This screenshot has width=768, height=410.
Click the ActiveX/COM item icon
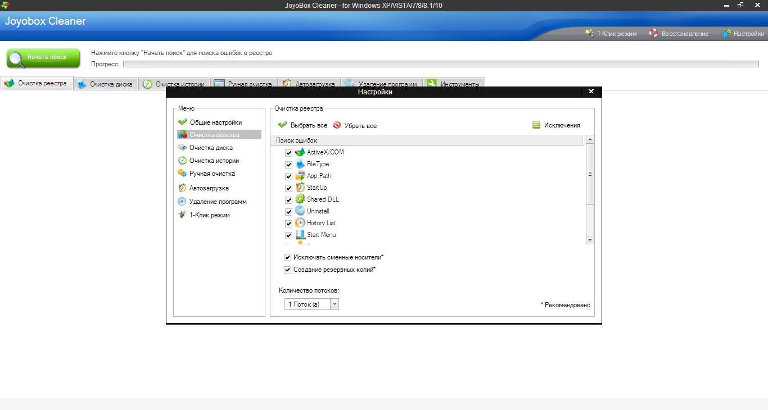coord(300,152)
